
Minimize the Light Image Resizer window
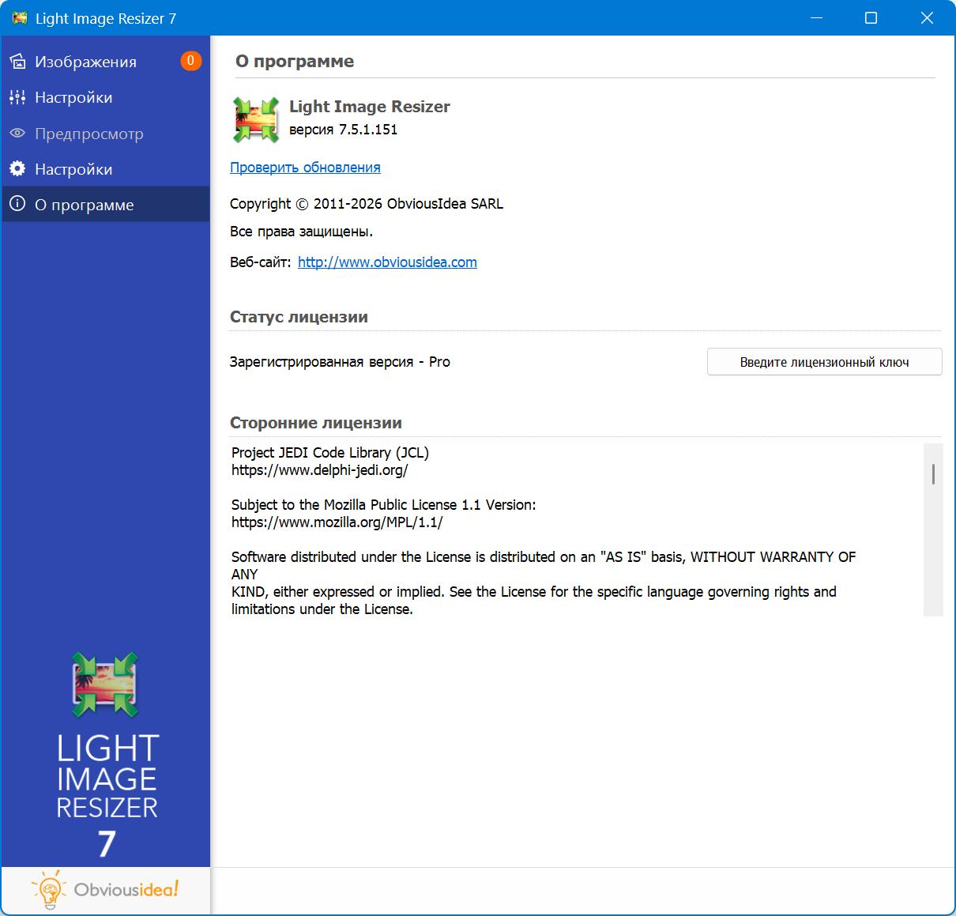[x=817, y=18]
